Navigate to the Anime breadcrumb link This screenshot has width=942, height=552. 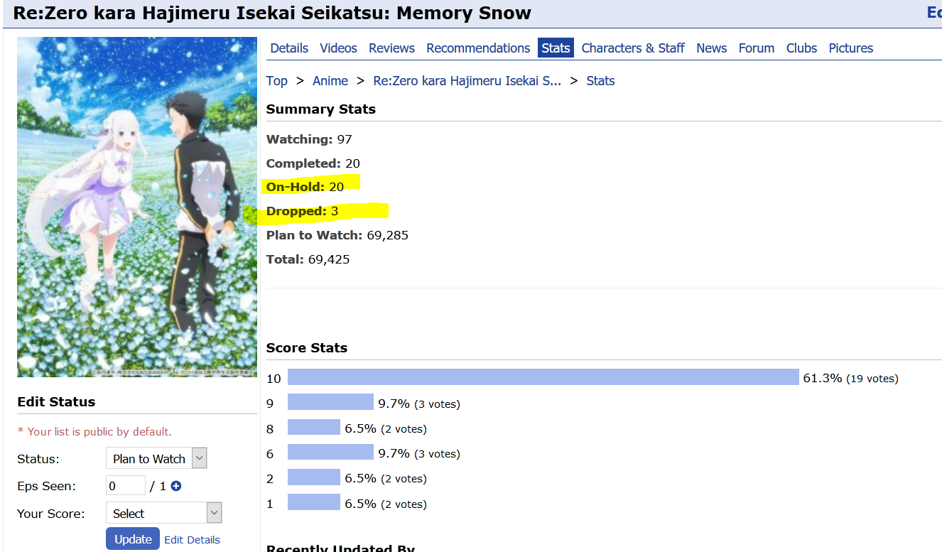[330, 81]
